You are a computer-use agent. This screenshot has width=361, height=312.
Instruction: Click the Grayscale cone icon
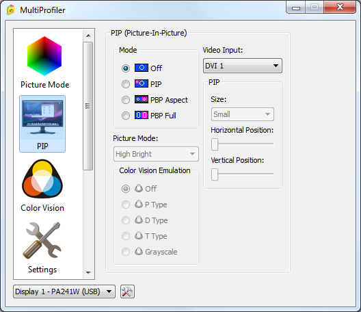(139, 251)
